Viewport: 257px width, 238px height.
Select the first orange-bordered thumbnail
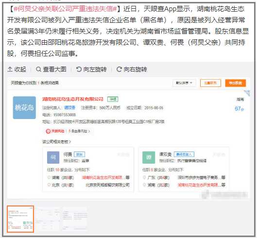click(x=20, y=219)
